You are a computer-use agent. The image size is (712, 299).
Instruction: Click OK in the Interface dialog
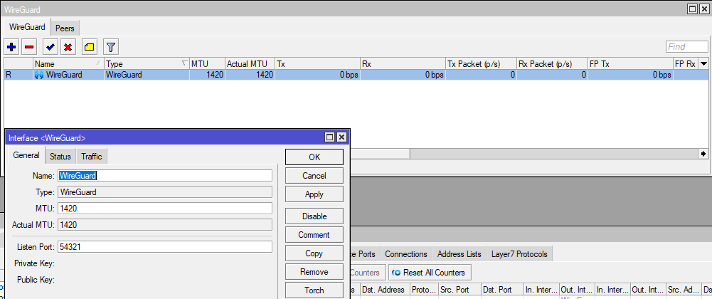[314, 157]
